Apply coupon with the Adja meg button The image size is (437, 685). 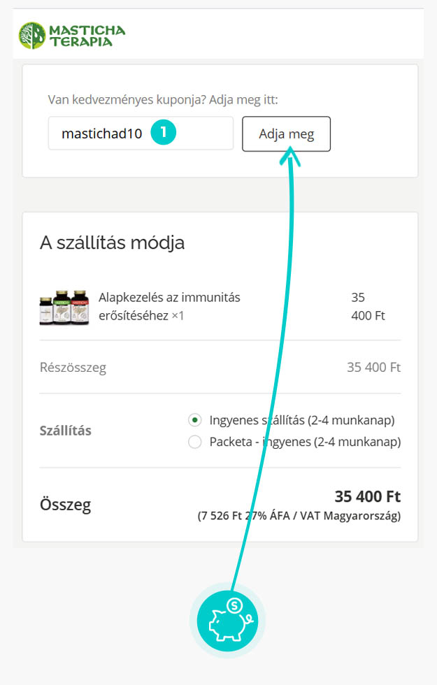286,134
